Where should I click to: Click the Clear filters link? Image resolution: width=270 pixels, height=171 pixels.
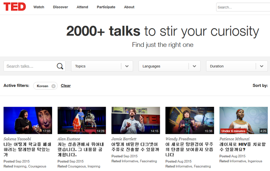[66, 85]
